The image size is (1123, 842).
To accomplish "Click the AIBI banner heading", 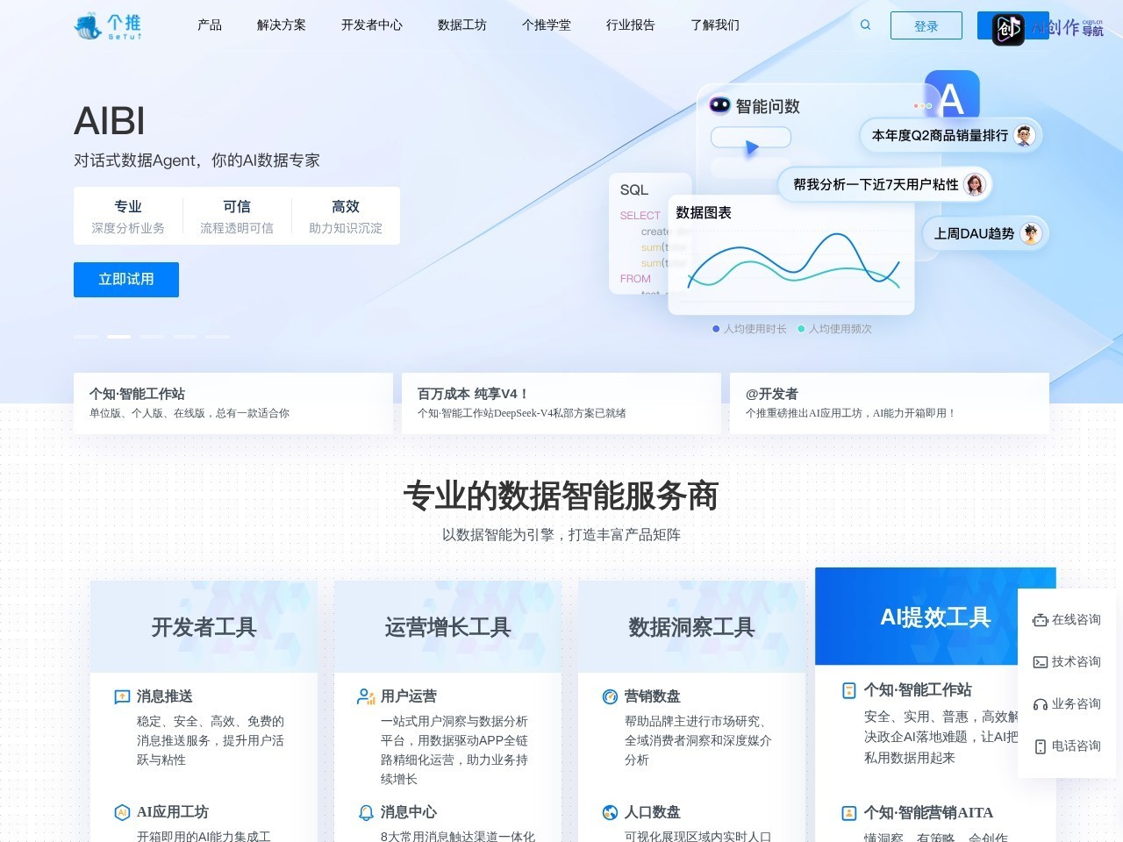I will pyautogui.click(x=110, y=121).
